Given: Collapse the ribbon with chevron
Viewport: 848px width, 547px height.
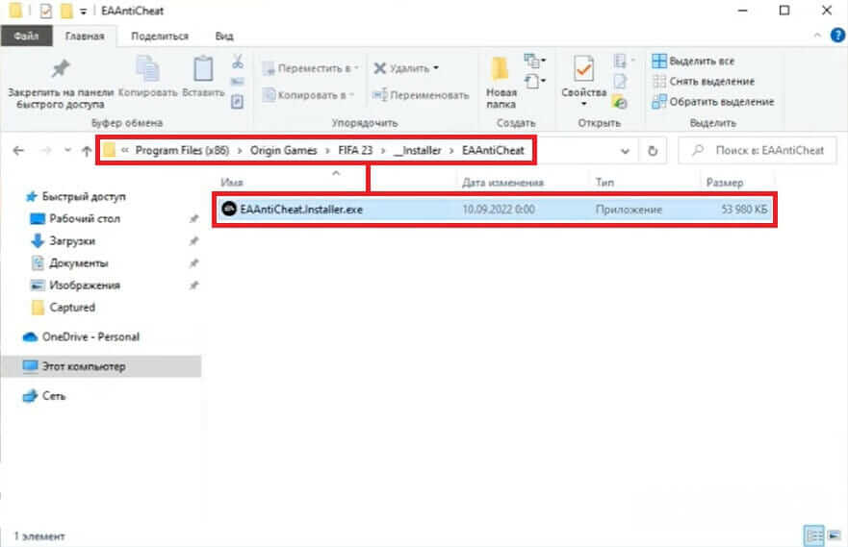Looking at the screenshot, I should tap(816, 36).
